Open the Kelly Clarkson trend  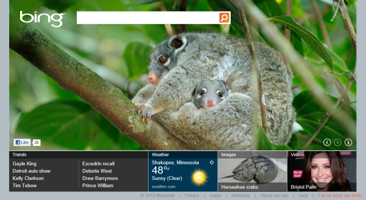[x=28, y=178]
